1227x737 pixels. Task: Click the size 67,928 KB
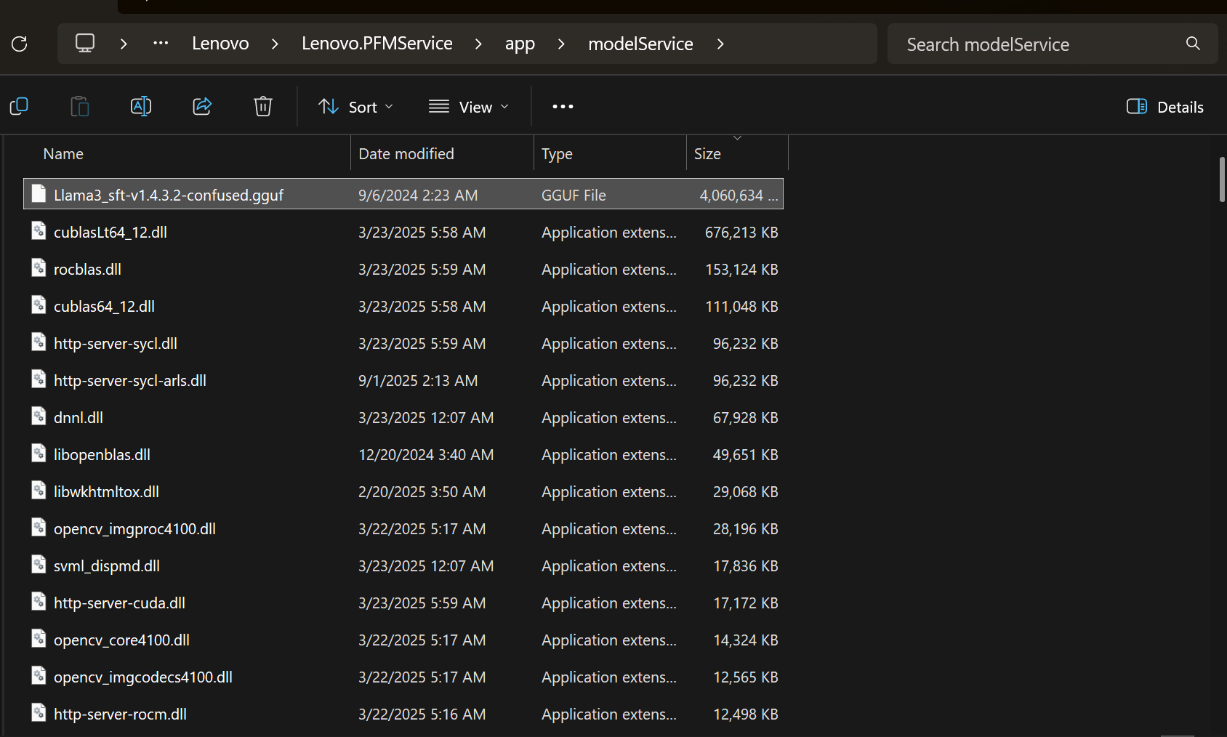(x=745, y=417)
